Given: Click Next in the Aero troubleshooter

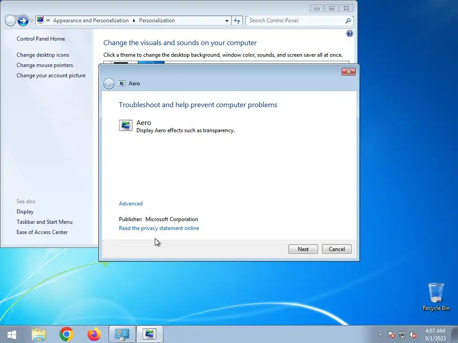Looking at the screenshot, I should [x=303, y=249].
